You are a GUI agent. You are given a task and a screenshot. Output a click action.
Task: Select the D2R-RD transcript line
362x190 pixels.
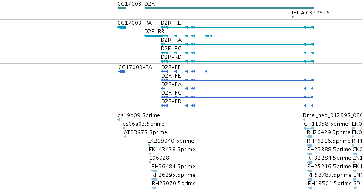click(237, 61)
